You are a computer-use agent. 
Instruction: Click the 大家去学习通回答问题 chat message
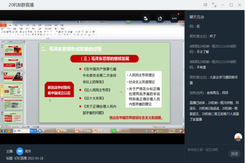214,80
